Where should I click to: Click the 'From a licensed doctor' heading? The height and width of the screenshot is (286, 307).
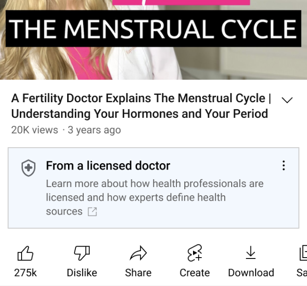coord(108,166)
